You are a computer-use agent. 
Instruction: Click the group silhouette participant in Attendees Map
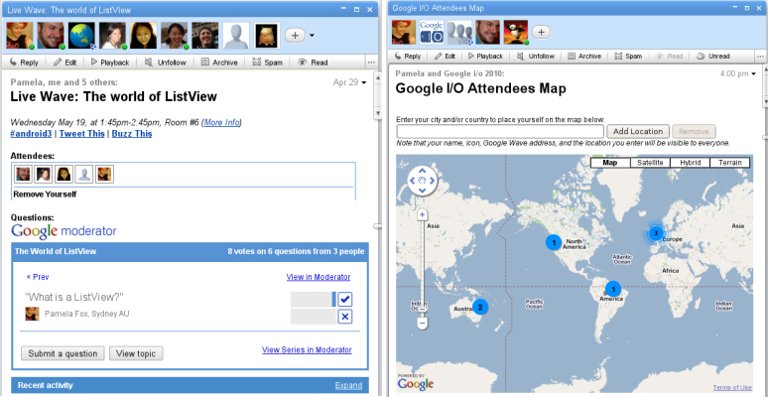pyautogui.click(x=459, y=32)
